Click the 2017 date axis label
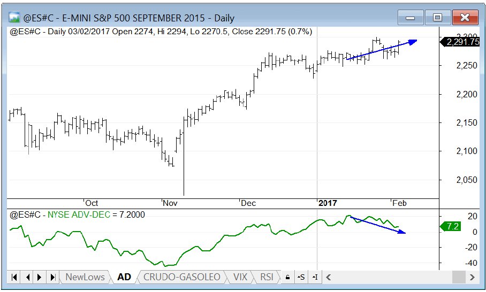 pos(328,203)
